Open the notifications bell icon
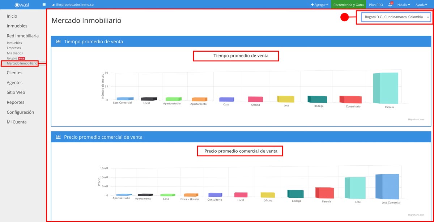The height and width of the screenshot is (222, 434). click(390, 5)
